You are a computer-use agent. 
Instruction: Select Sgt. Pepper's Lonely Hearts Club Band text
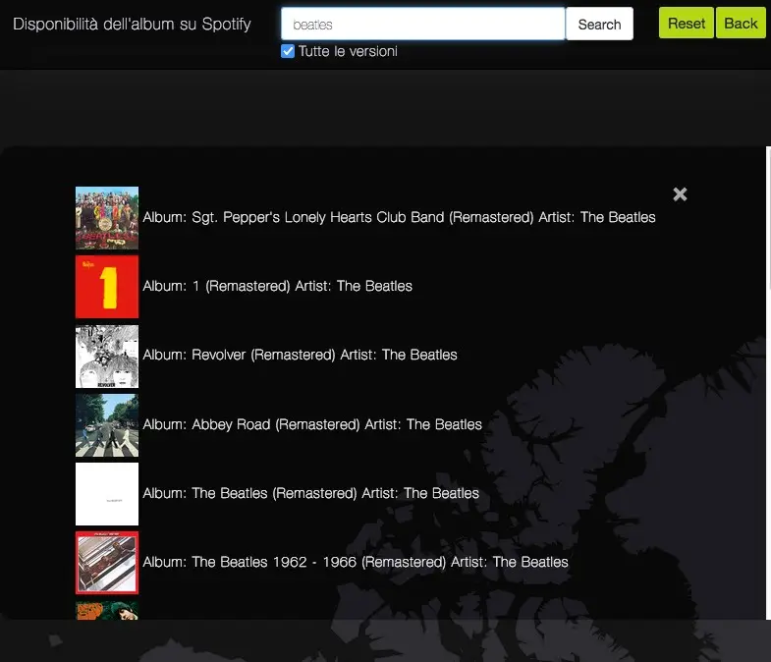coord(317,217)
